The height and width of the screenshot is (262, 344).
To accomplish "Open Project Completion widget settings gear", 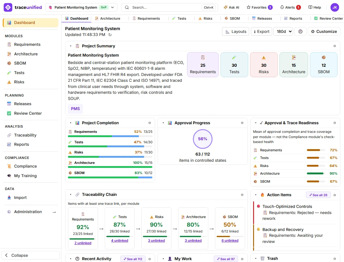I will (150, 123).
